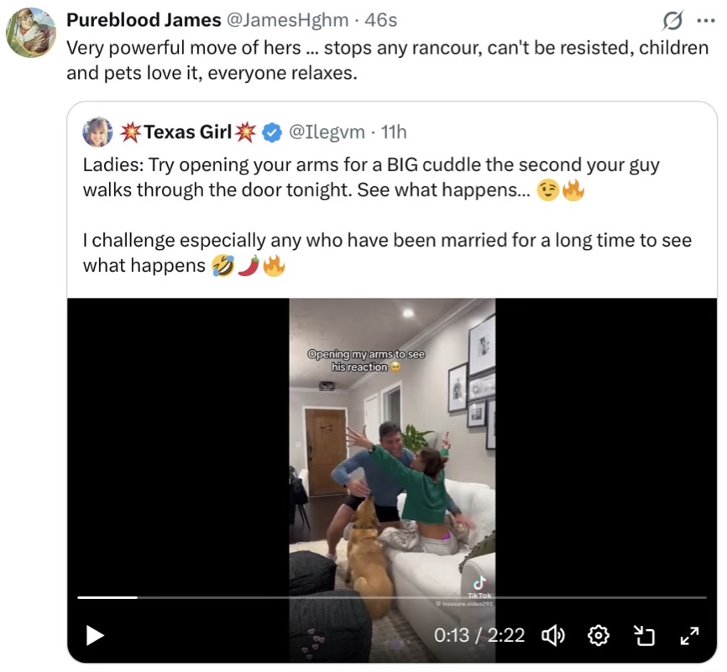Click the TikTok logo watermark on the video

(479, 586)
